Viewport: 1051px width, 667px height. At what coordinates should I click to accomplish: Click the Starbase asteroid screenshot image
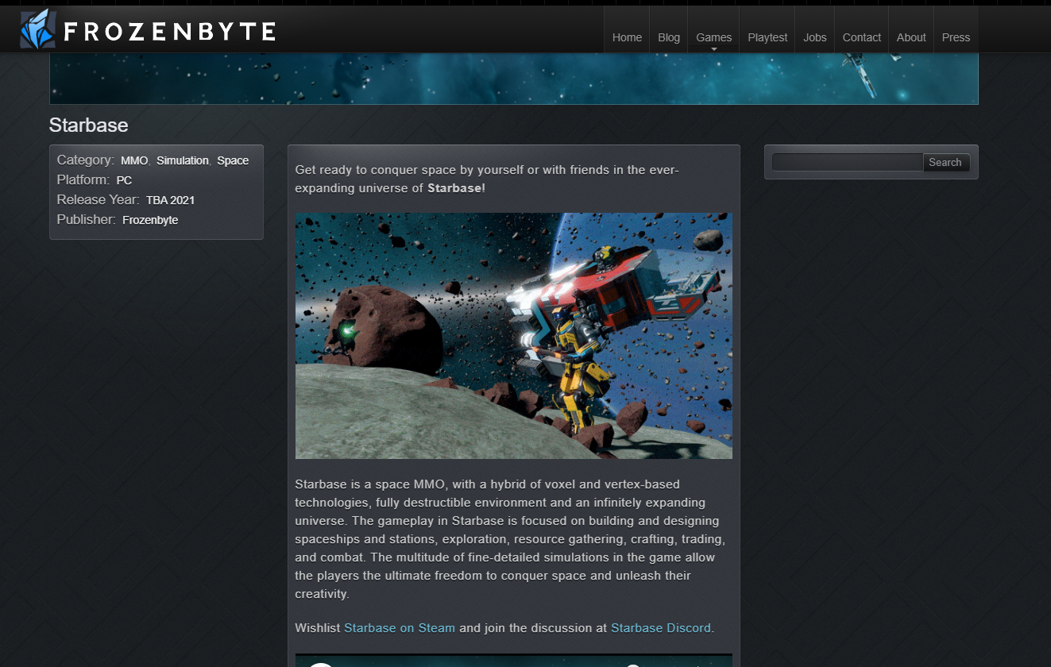click(513, 335)
